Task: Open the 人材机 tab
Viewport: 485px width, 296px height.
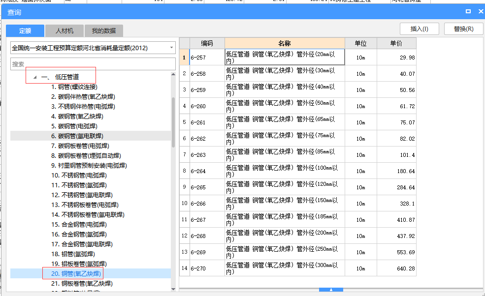Action: pos(65,31)
